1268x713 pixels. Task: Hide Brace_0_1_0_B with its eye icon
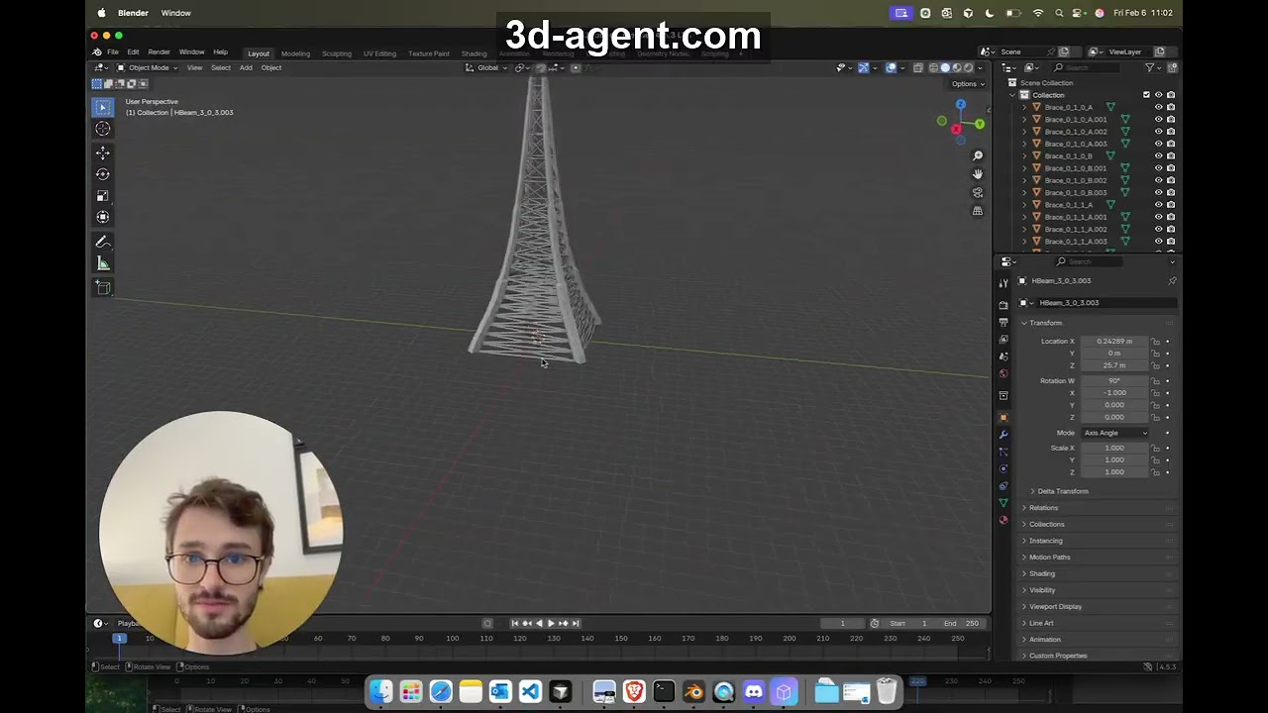(1158, 155)
